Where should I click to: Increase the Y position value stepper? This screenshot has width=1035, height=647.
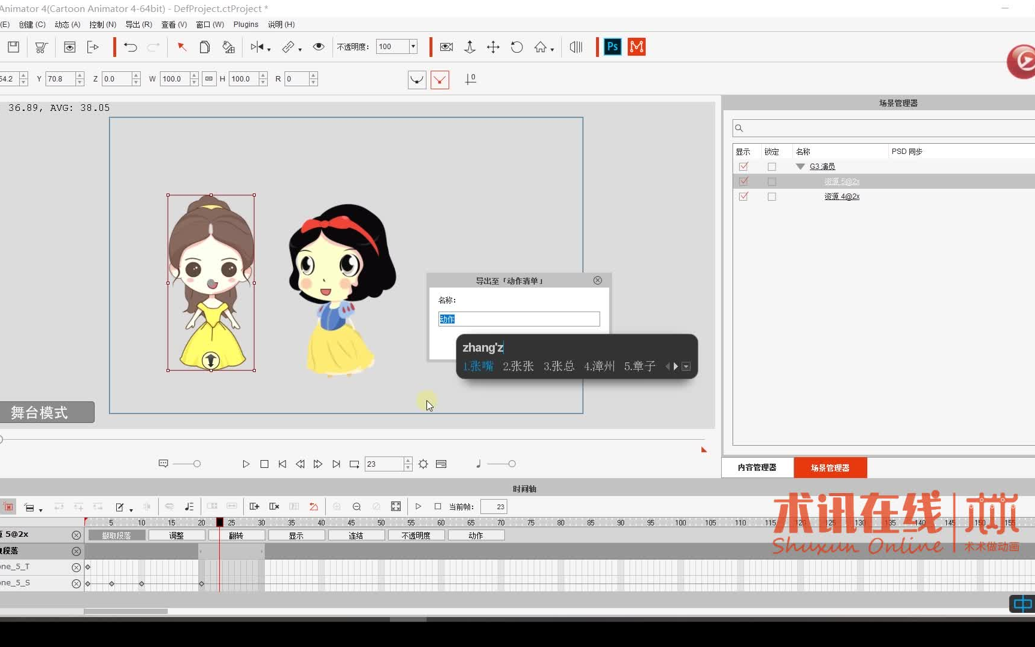pos(80,75)
